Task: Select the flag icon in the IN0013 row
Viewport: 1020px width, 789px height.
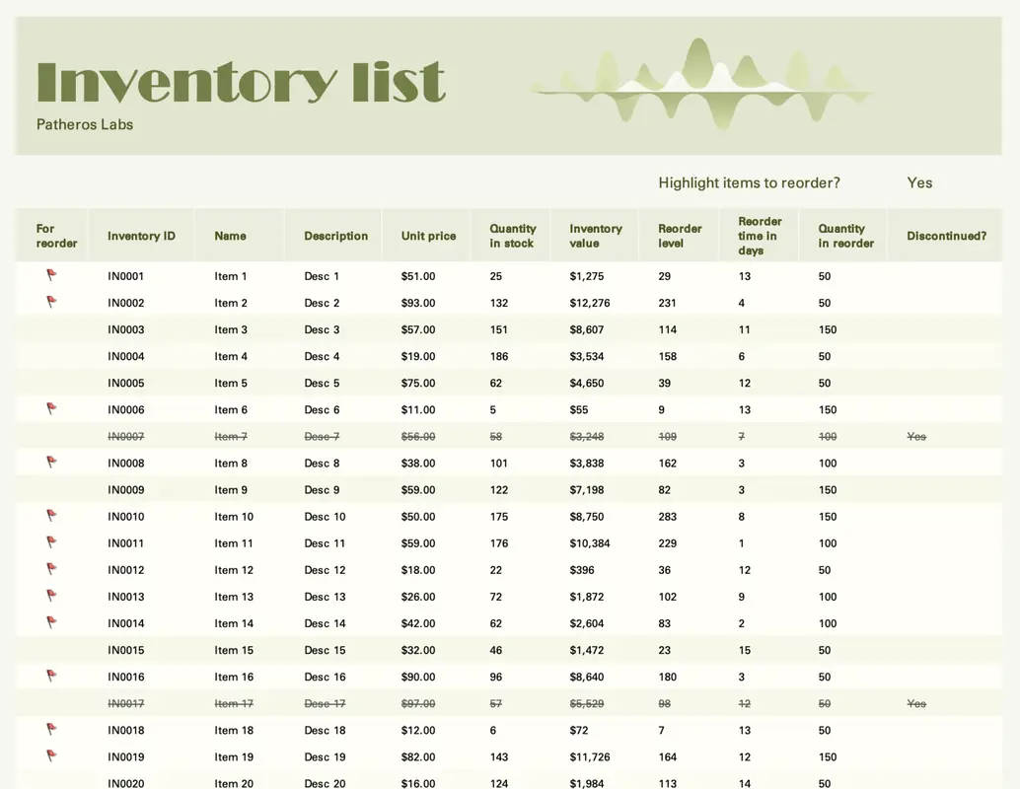Action: coord(51,596)
